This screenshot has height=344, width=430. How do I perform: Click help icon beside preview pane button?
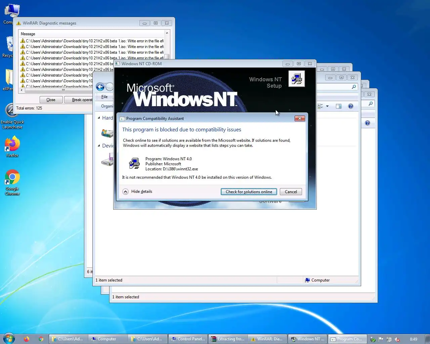pyautogui.click(x=351, y=106)
